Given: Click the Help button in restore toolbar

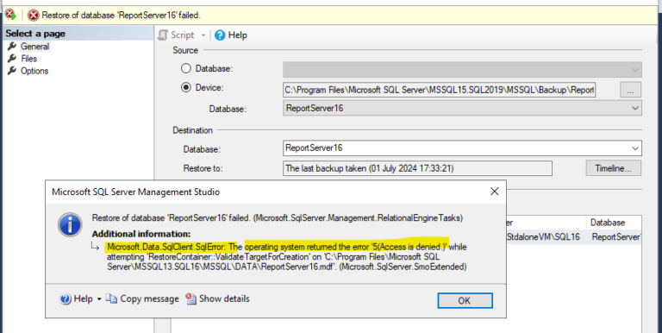Looking at the screenshot, I should coord(231,35).
